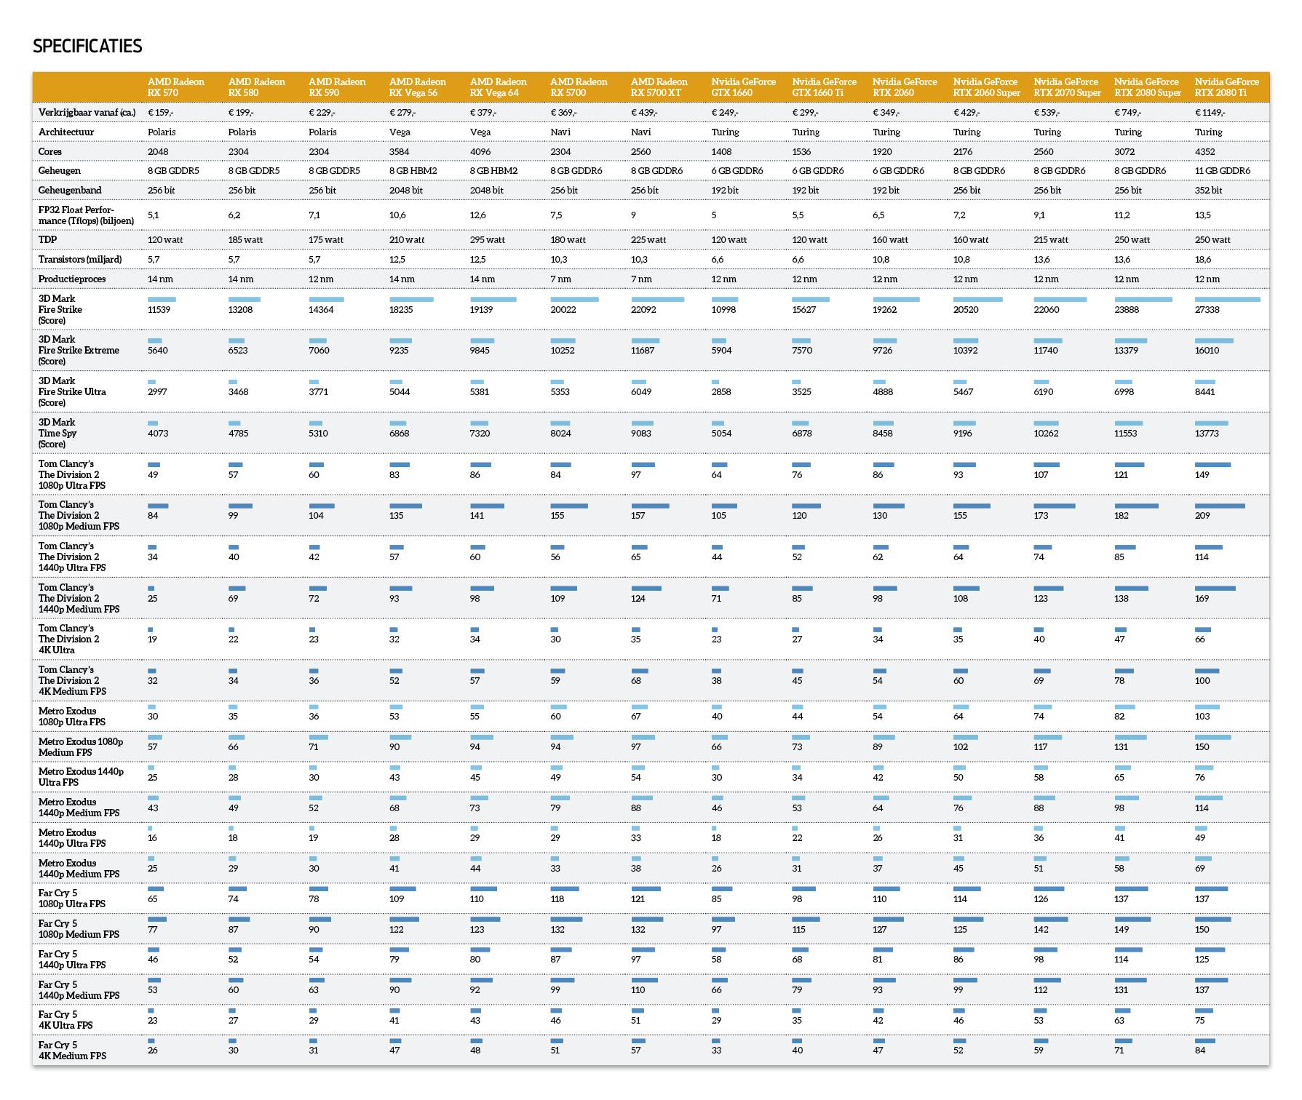Viewport: 1302px width, 1100px height.
Task: Click the '185 watt' TDP cell
Action: pyautogui.click(x=245, y=240)
